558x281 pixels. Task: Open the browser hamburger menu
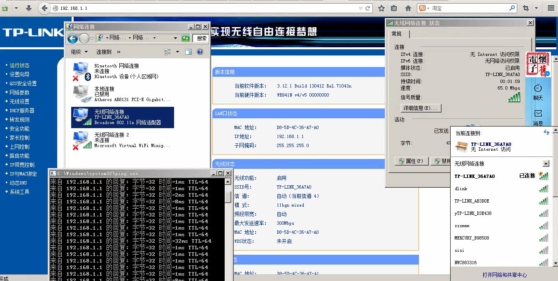pos(551,8)
